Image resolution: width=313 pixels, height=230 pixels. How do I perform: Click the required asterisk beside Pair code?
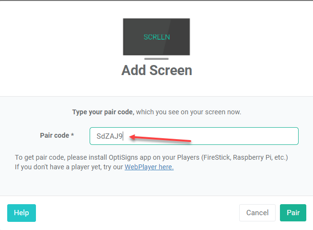click(72, 135)
